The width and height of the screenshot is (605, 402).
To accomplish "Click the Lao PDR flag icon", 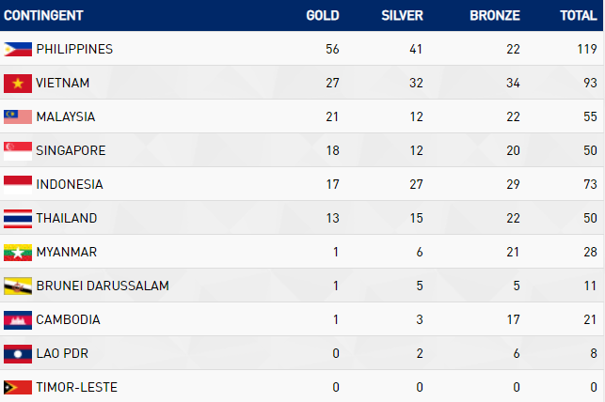I will (x=18, y=353).
